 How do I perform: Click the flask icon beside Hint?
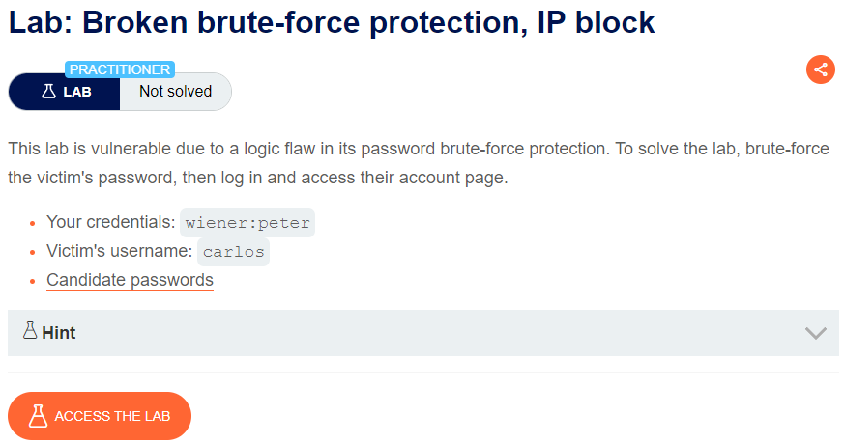click(x=30, y=330)
